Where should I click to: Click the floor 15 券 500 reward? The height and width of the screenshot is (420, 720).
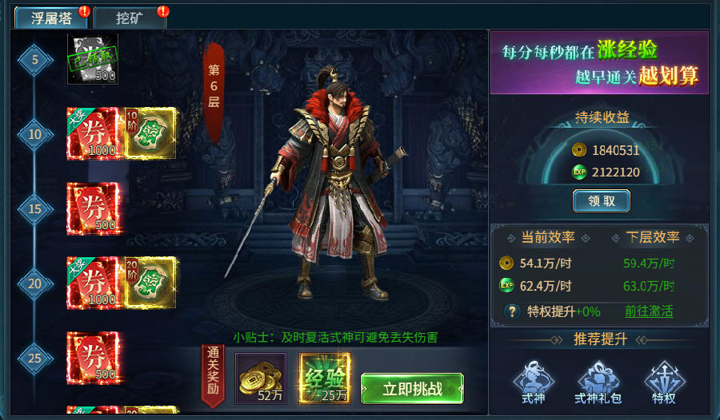pyautogui.click(x=94, y=208)
